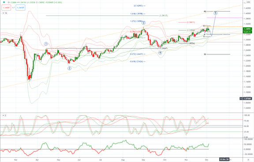The height and width of the screenshot is (162, 254).
Task: Click the green market status dot
Action: (x=4, y=2)
